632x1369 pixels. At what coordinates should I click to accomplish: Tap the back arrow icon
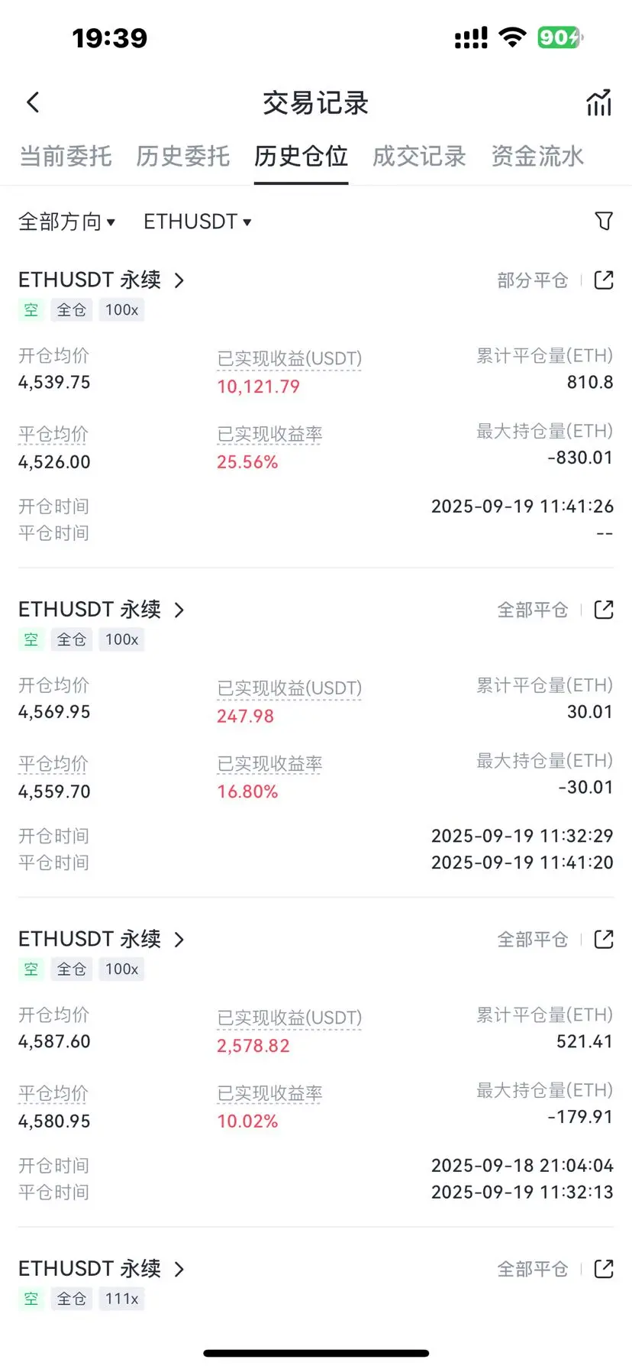point(33,102)
